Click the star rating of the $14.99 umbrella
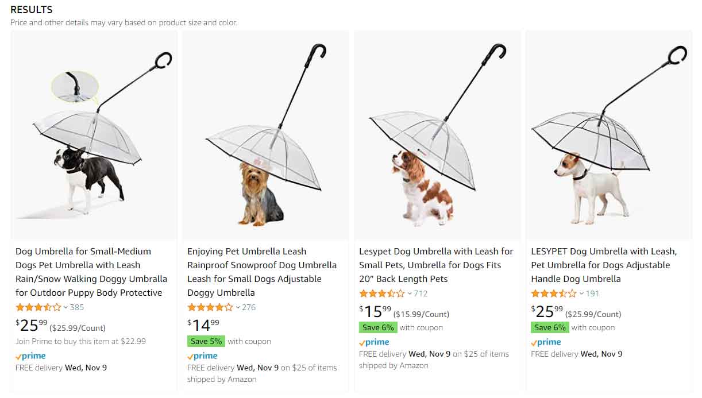This screenshot has width=702, height=398. (210, 307)
